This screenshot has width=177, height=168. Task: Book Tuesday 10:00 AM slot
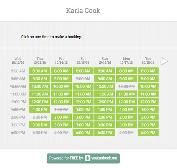click(x=148, y=86)
